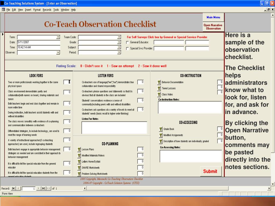Viewport: 275px width, 206px height.
Task: Click rating box for Grade Book
Action: click(x=220, y=129)
